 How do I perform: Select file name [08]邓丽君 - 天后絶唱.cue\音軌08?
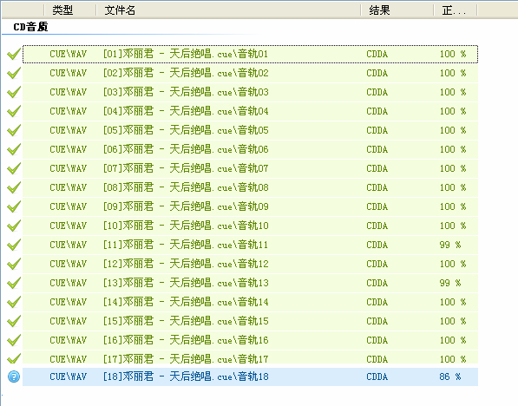(186, 188)
